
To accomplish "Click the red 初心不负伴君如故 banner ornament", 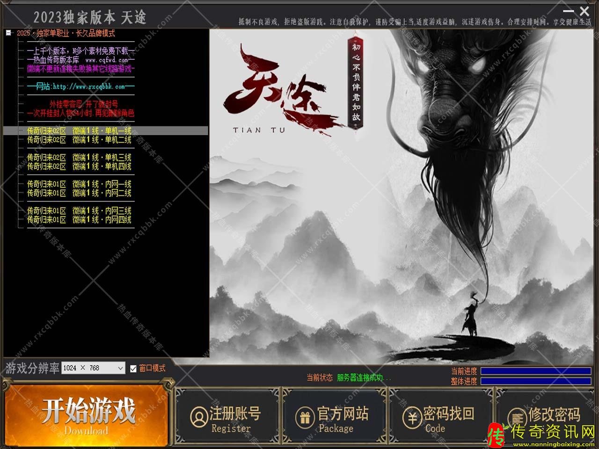I will (354, 82).
